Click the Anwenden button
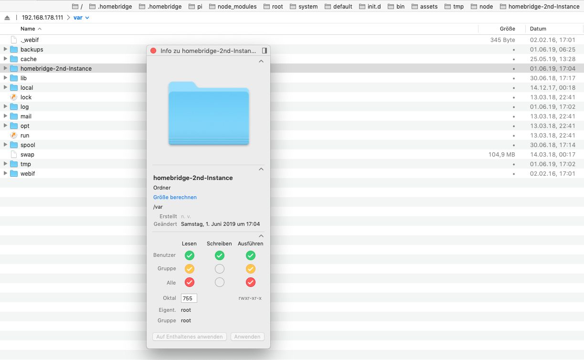Screen dimensions: 584x360 click(247, 337)
